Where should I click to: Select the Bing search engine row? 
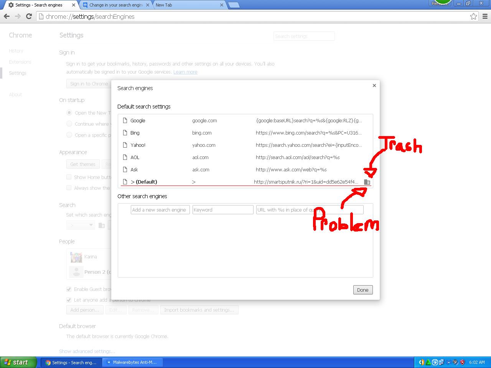245,133
